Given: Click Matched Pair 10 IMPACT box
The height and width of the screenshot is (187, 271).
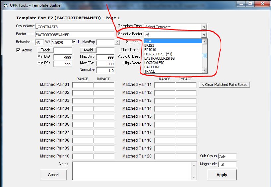Looking at the screenshot, I should click(104, 156).
